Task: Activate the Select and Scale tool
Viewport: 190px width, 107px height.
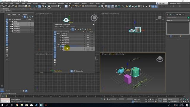Action: click(x=46, y=6)
